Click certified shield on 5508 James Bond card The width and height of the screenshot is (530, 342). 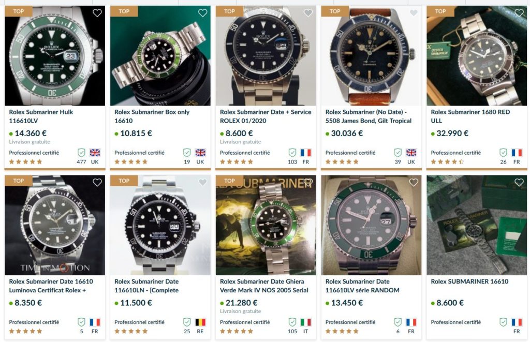point(398,153)
